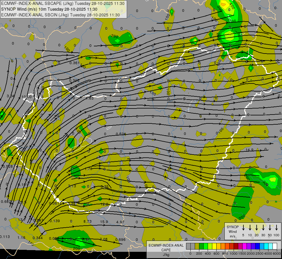Click the 100 m/s wind arrow in legend
Viewport: 282px width, 259px height.
[277, 228]
